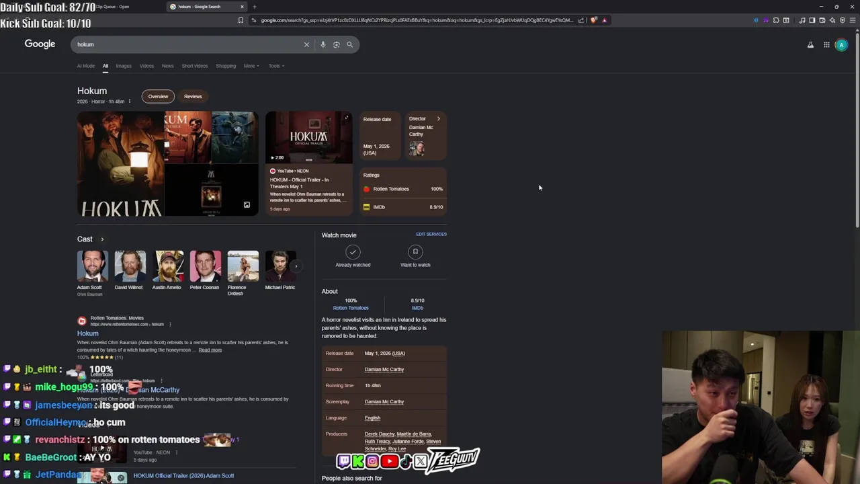This screenshot has width=860, height=484.
Task: Switch to Images tab
Action: pyautogui.click(x=124, y=66)
